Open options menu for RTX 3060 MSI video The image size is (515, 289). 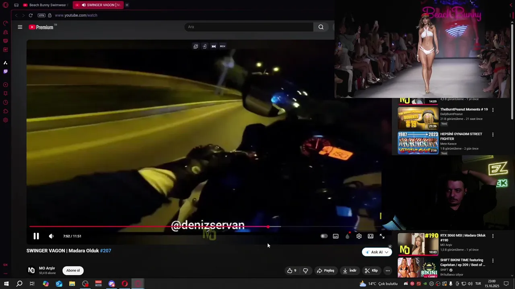tap(493, 236)
